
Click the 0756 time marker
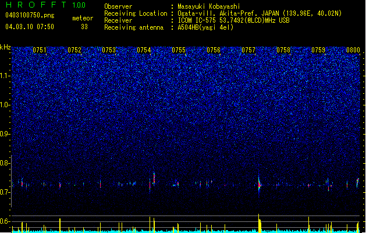(214, 50)
